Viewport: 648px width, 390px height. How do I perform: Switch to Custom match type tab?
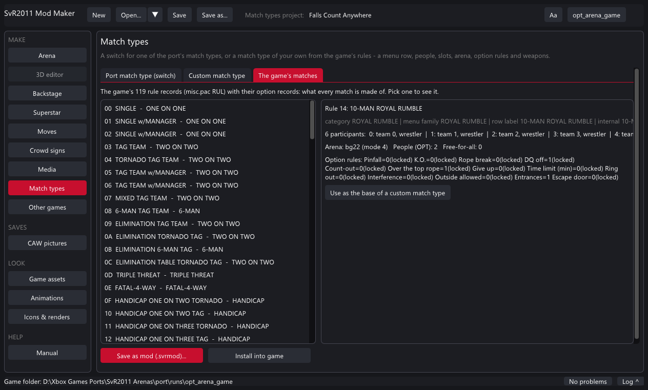(217, 75)
